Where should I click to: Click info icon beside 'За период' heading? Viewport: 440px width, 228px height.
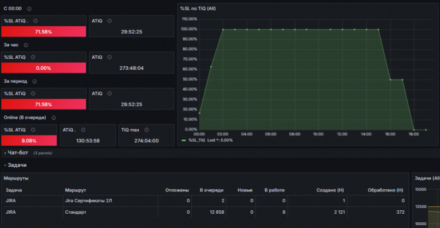[x=34, y=81]
